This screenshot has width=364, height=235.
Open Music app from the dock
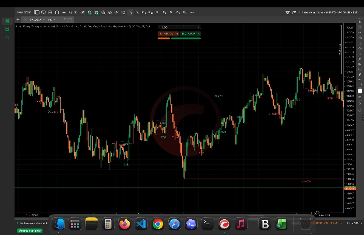pyautogui.click(x=240, y=224)
